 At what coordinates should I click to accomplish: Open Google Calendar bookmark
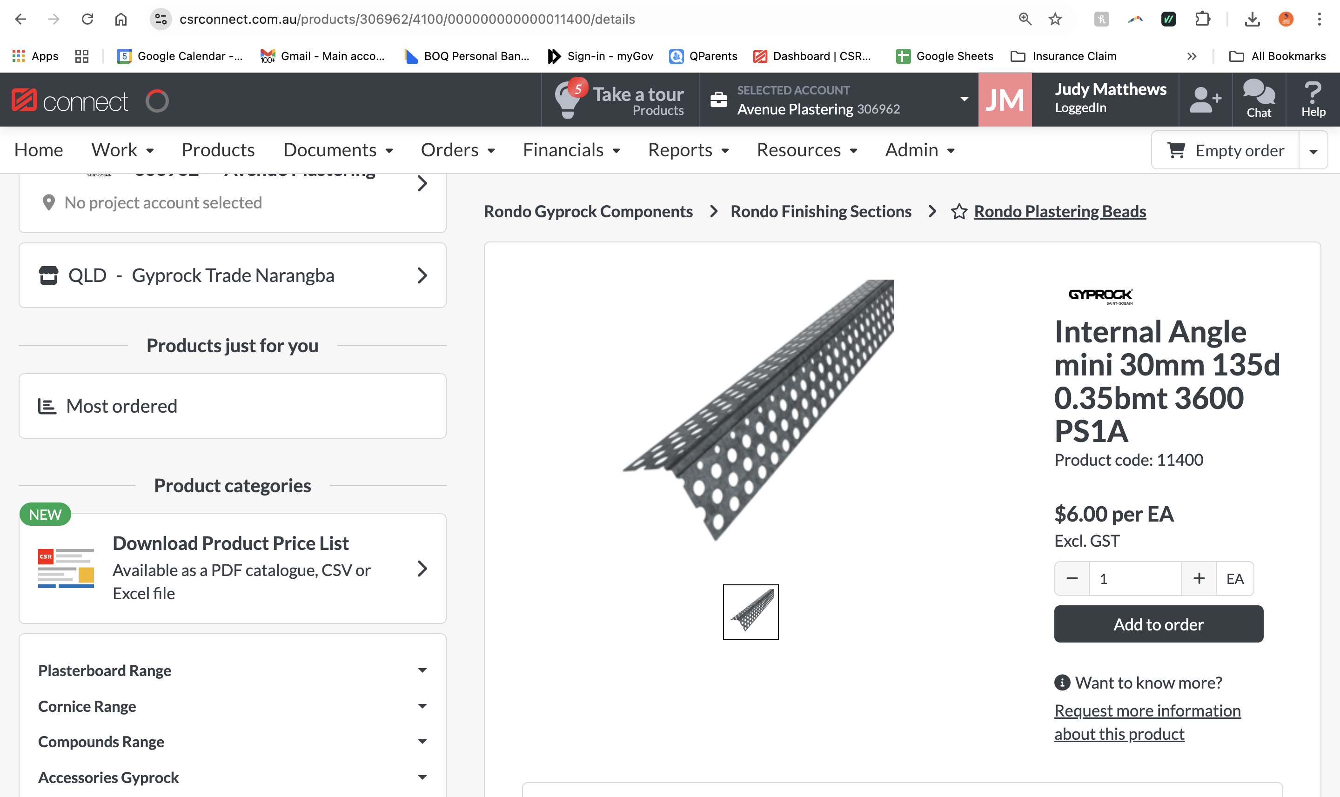pyautogui.click(x=180, y=56)
